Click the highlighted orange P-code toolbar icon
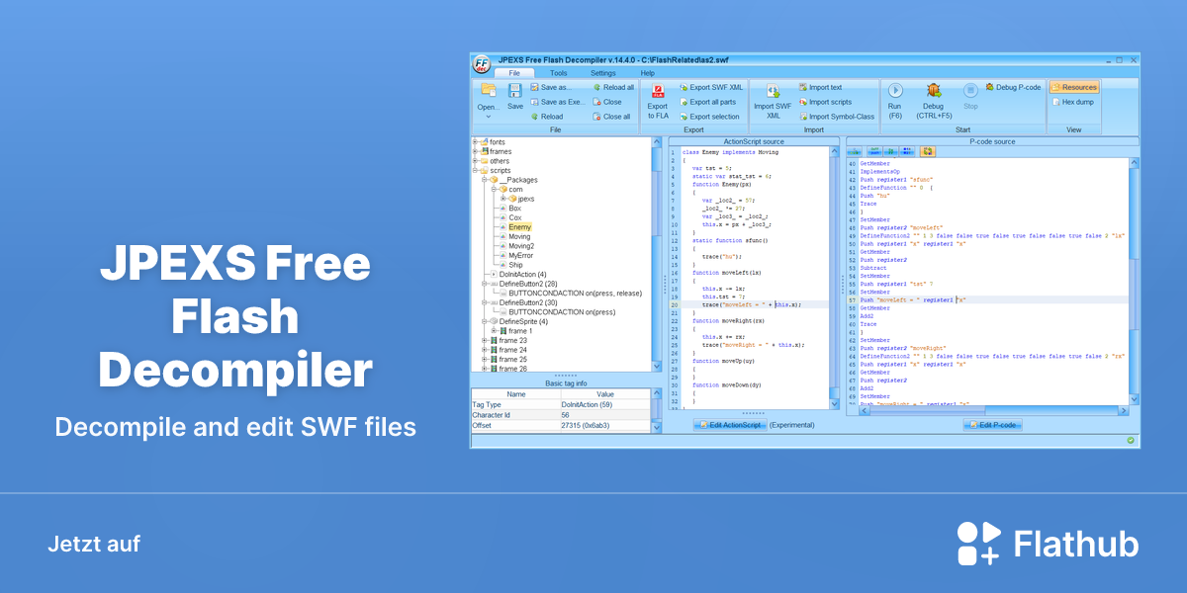This screenshot has height=593, width=1187. [x=928, y=151]
